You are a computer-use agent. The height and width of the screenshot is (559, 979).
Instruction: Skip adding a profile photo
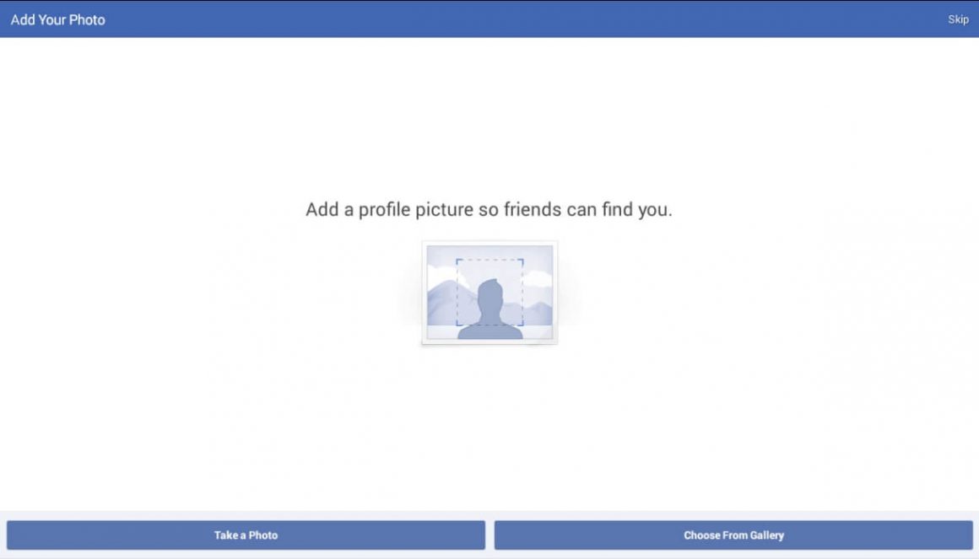coord(958,19)
